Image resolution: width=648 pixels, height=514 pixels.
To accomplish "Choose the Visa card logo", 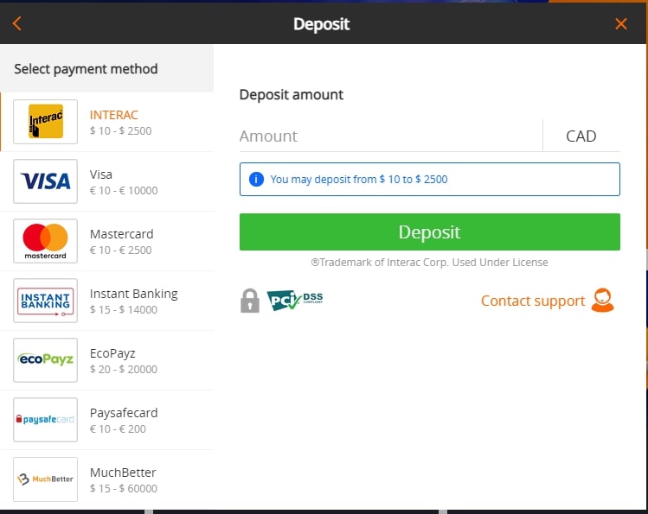I will coord(46,181).
